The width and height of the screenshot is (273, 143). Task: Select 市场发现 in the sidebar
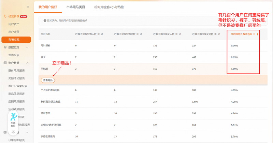[x=16, y=40]
